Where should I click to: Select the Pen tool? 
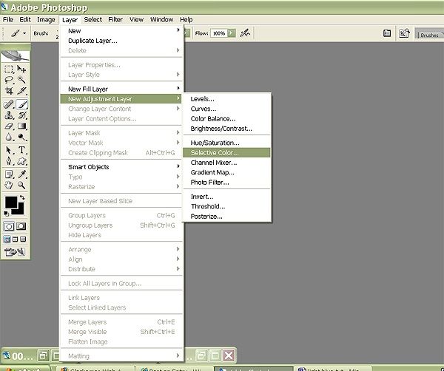tap(9, 161)
